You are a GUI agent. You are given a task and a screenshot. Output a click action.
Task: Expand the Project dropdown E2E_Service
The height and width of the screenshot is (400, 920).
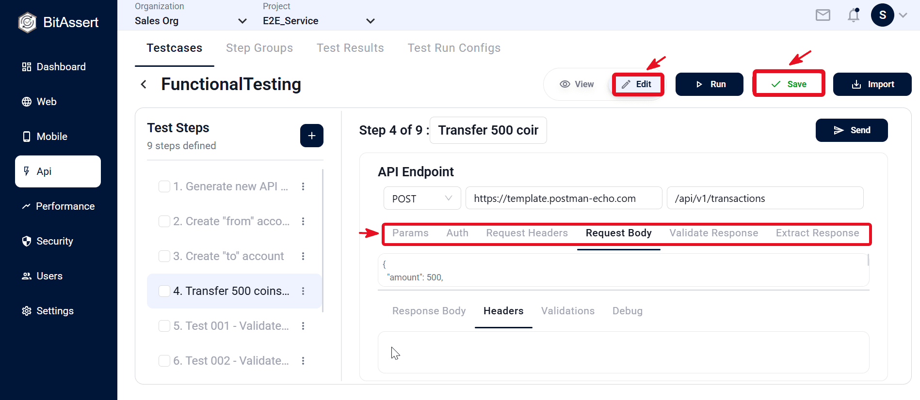pyautogui.click(x=319, y=21)
